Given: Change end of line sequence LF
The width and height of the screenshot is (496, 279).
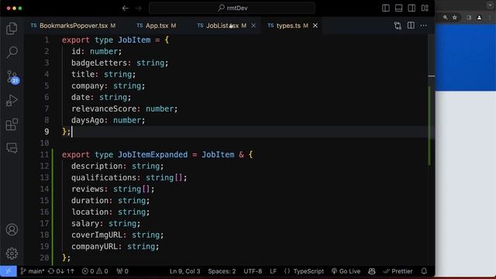Looking at the screenshot, I should pyautogui.click(x=273, y=271).
